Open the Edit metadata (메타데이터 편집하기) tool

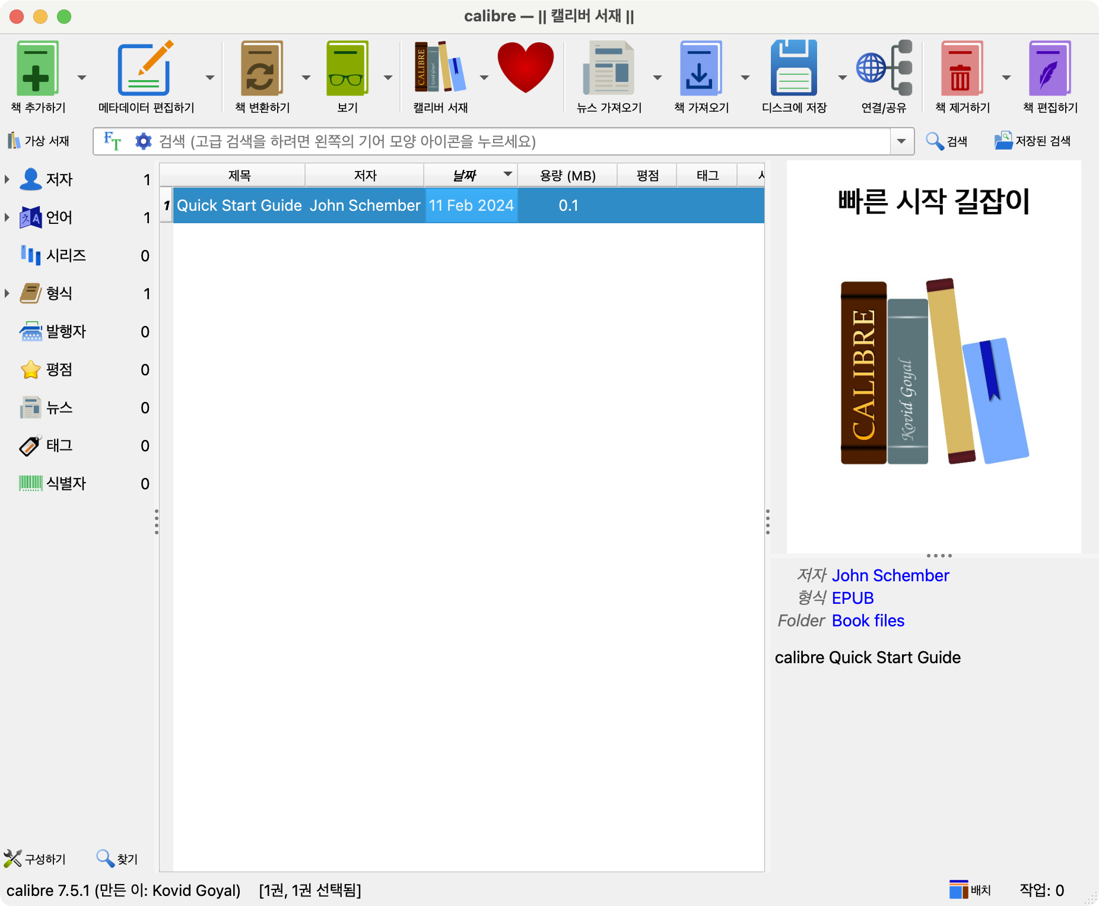[145, 68]
